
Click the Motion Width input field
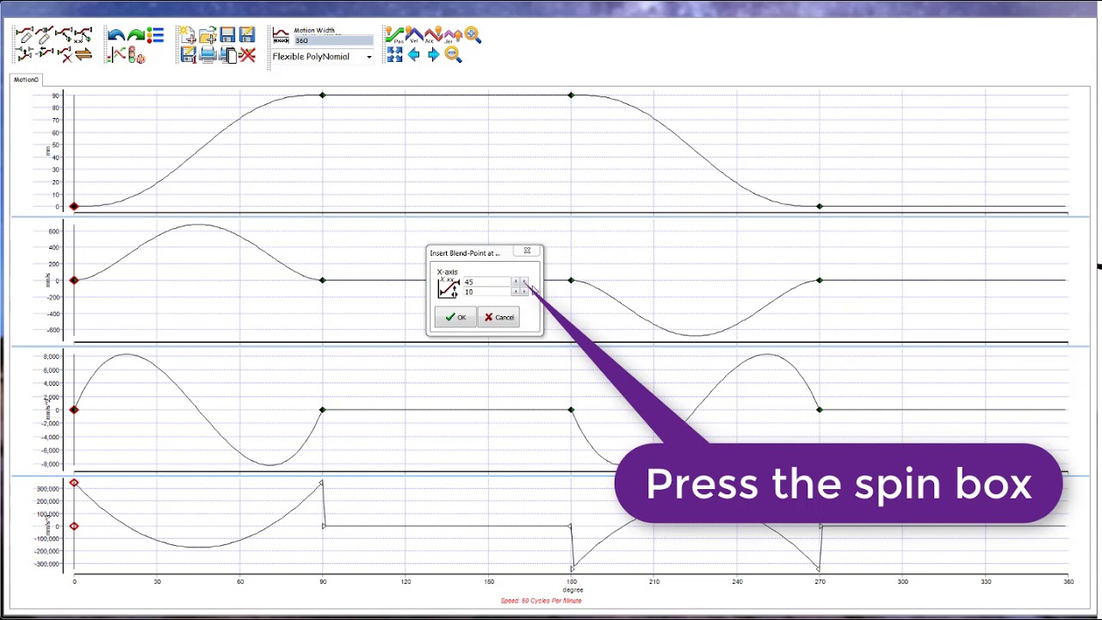point(333,40)
